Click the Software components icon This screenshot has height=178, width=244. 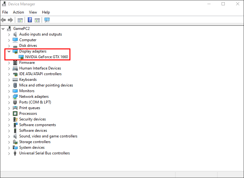tap(15, 125)
